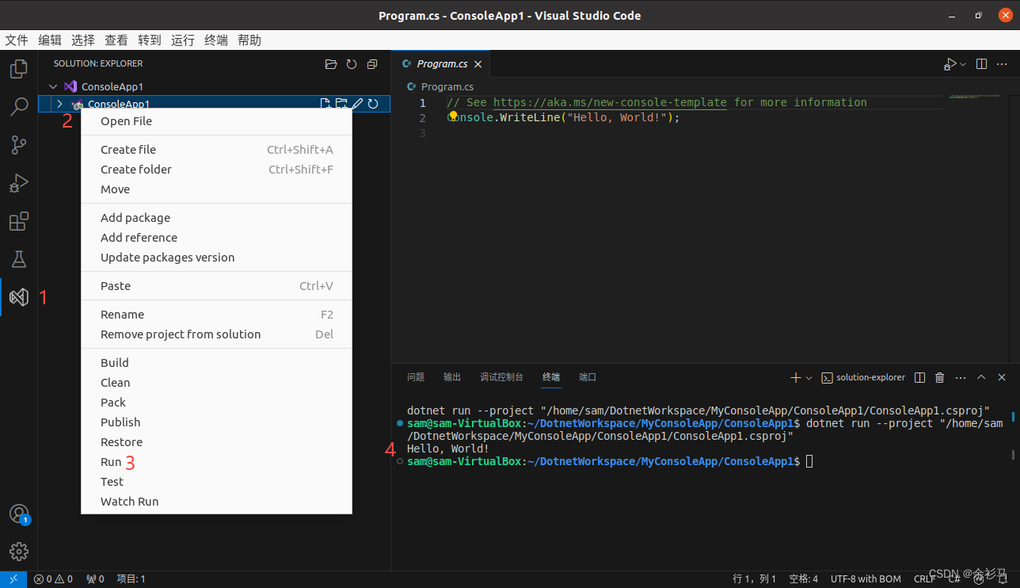Image resolution: width=1020 pixels, height=588 pixels.
Task: Click the rename pencil icon on ConsoleApp1 project
Action: click(x=357, y=104)
